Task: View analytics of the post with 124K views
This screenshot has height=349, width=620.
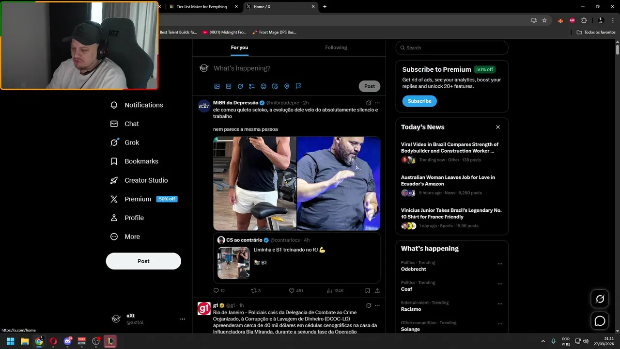Action: pyautogui.click(x=335, y=291)
